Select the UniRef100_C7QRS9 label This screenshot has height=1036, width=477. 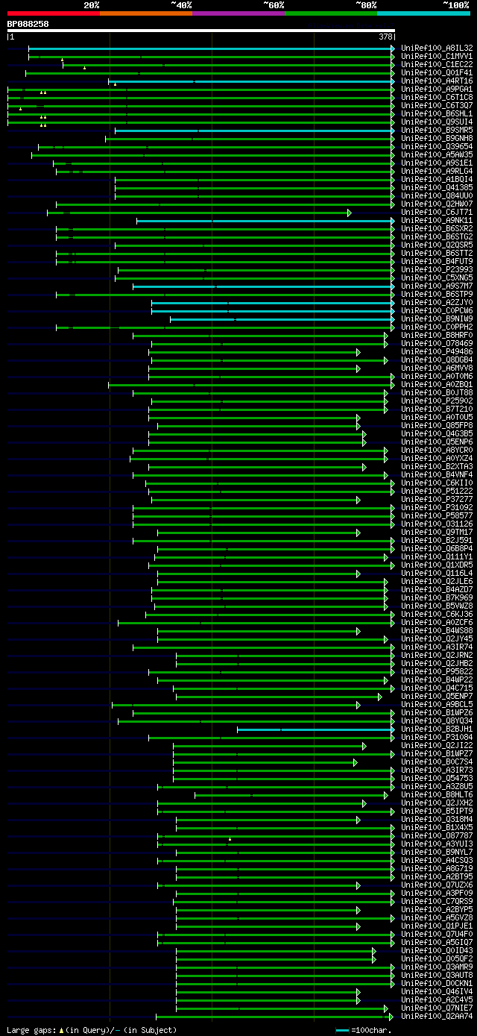pos(437,901)
